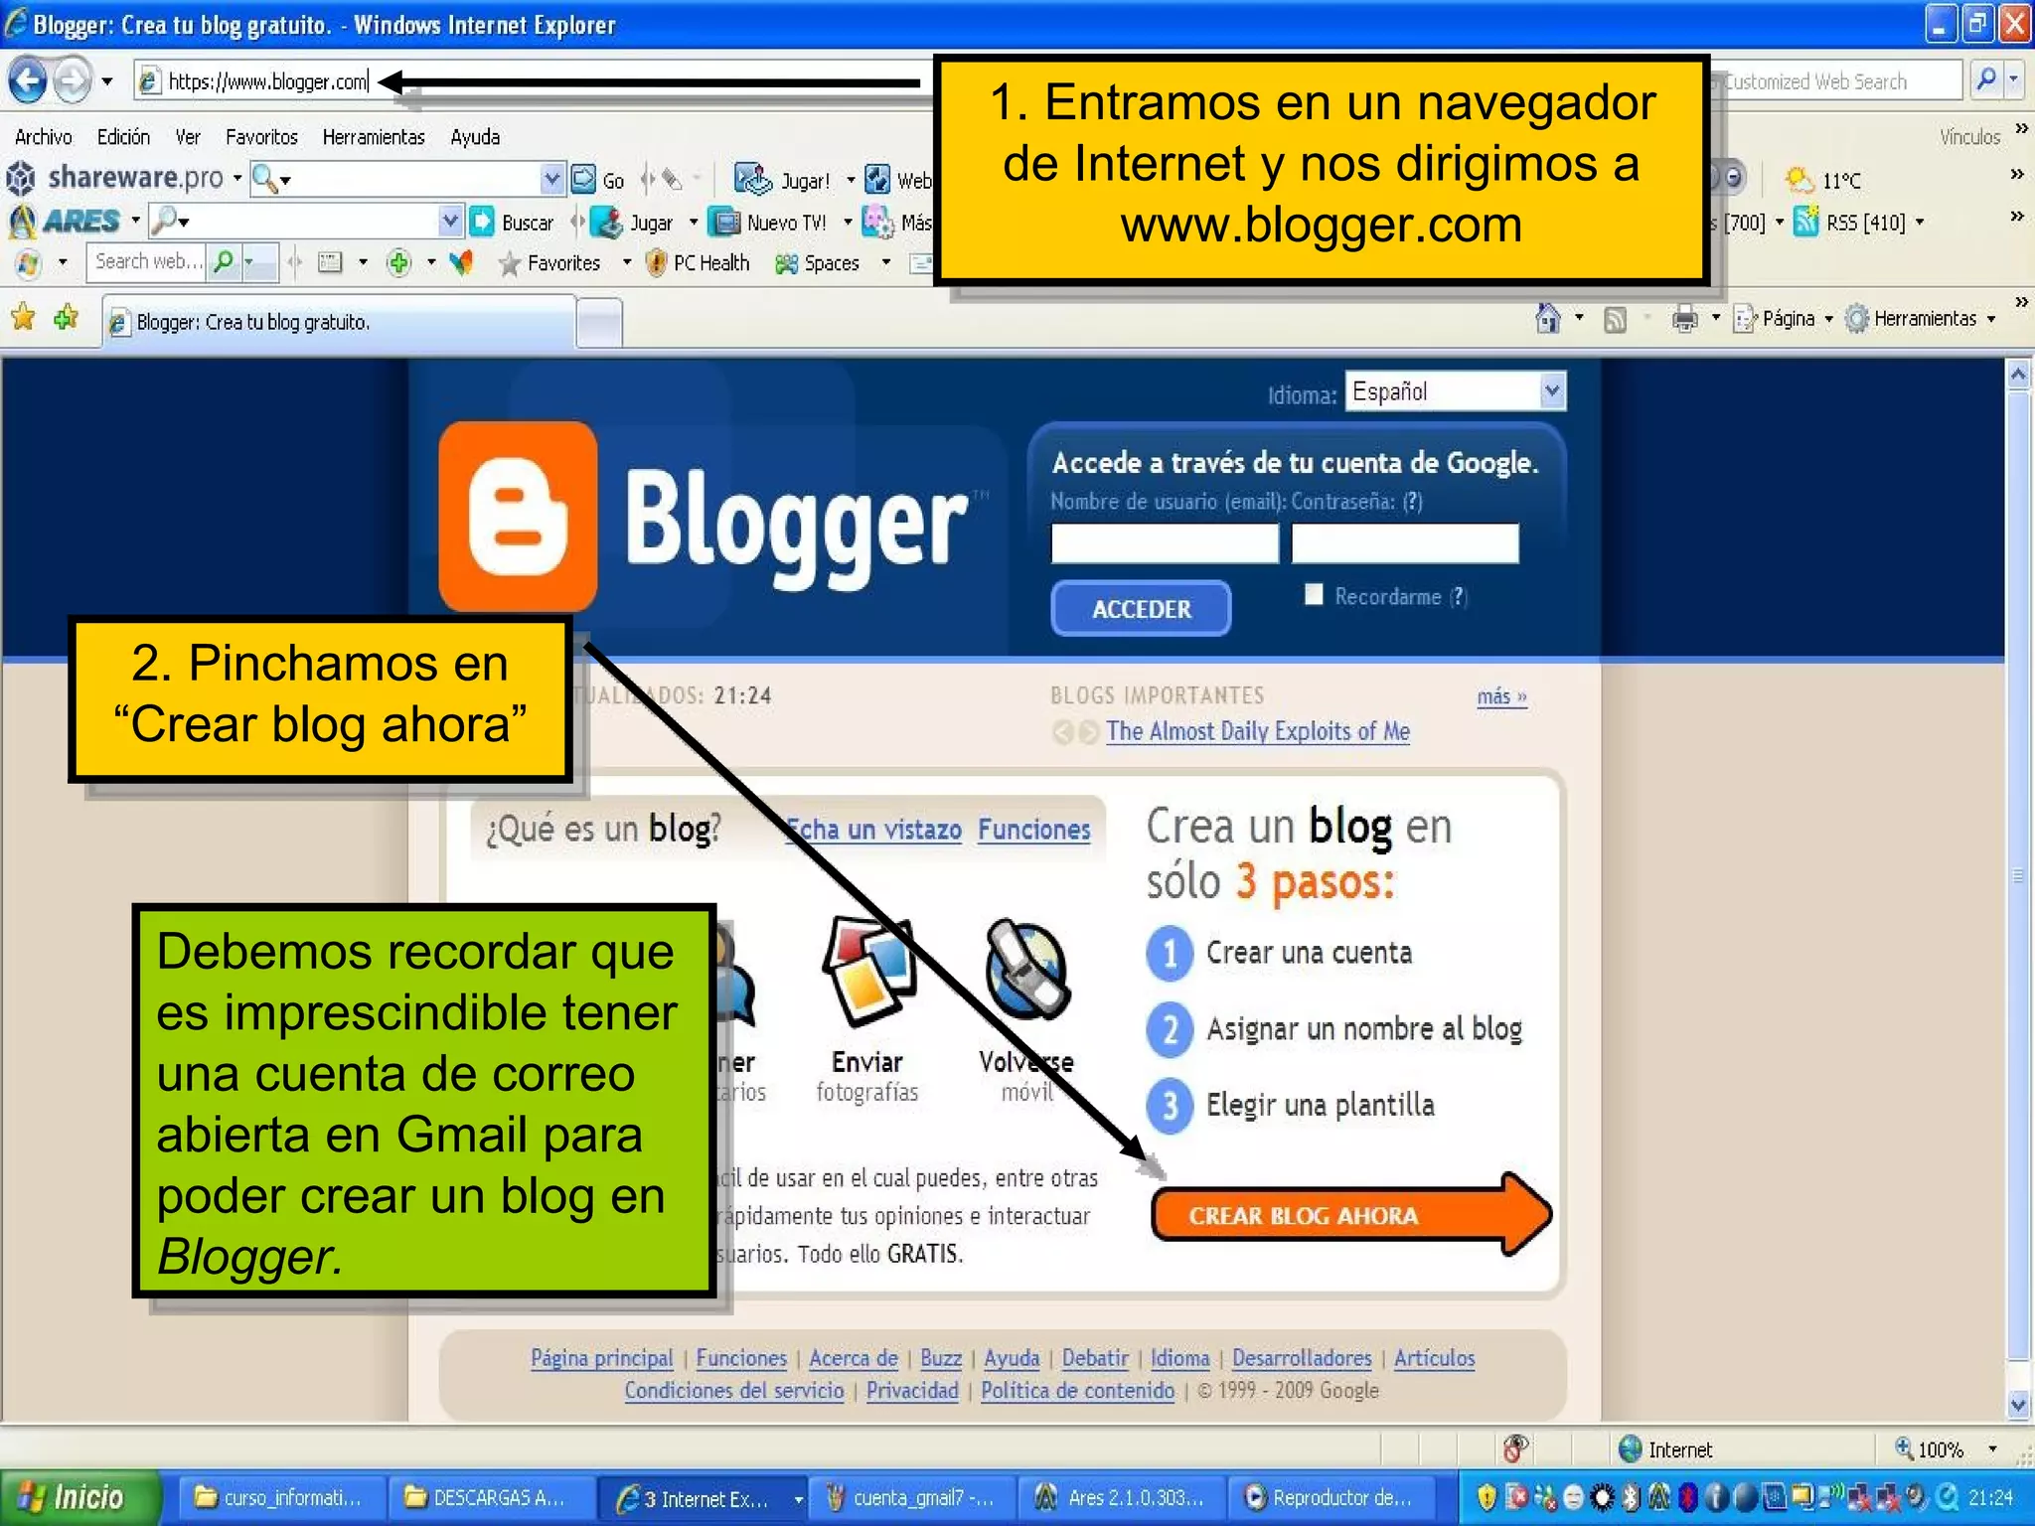This screenshot has height=1526, width=2035.
Task: Open the zoom level 100% dropdown
Action: pyautogui.click(x=1991, y=1450)
